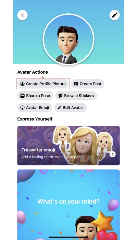
Task: Open the Try avatar emoji banner
Action: point(68,146)
